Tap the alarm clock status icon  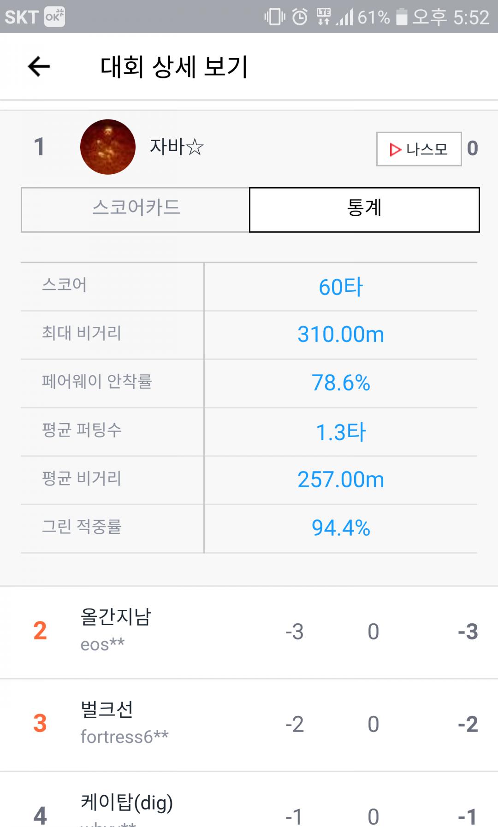coord(300,18)
